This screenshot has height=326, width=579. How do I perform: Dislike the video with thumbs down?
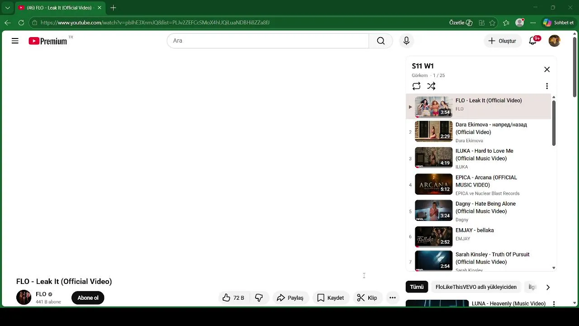[259, 298]
